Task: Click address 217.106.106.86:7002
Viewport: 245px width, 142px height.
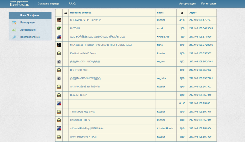Action: [x=200, y=87]
